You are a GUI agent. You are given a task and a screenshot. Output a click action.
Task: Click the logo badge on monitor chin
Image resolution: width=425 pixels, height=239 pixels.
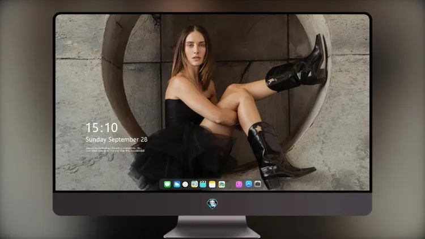[212, 204]
